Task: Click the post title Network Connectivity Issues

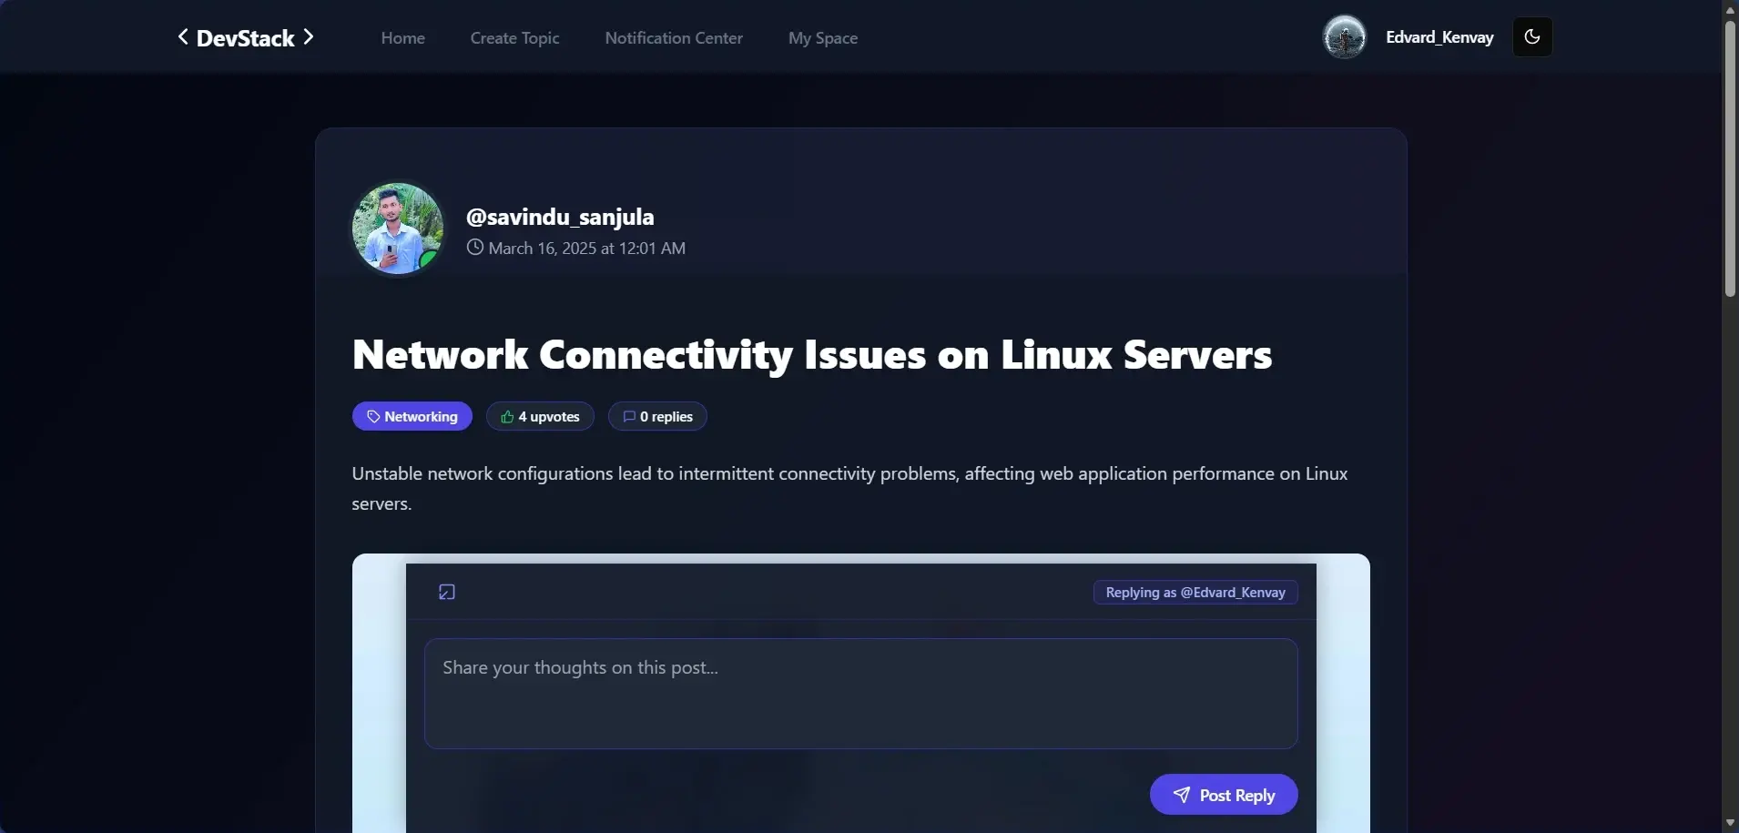Action: [812, 354]
